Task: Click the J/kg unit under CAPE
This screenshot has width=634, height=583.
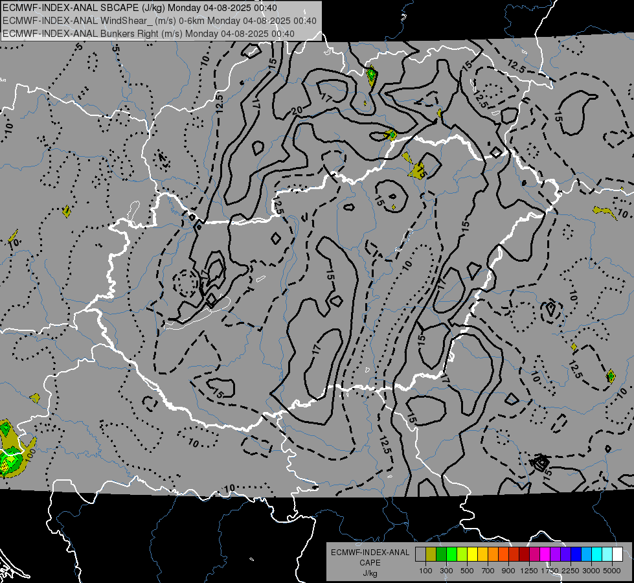Action: pyautogui.click(x=370, y=573)
